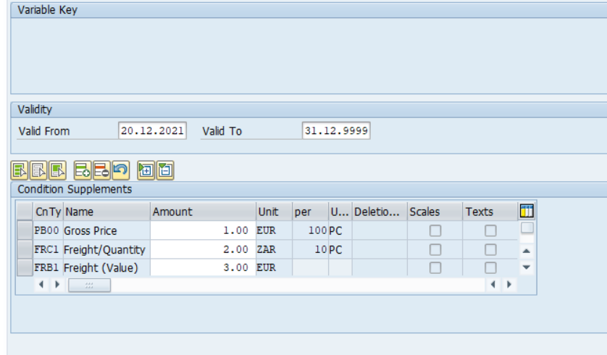Click the PB00 condition type cell
This screenshot has height=355, width=607.
[46, 230]
